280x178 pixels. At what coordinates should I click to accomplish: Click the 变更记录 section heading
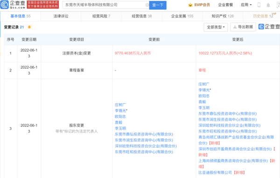14,27
